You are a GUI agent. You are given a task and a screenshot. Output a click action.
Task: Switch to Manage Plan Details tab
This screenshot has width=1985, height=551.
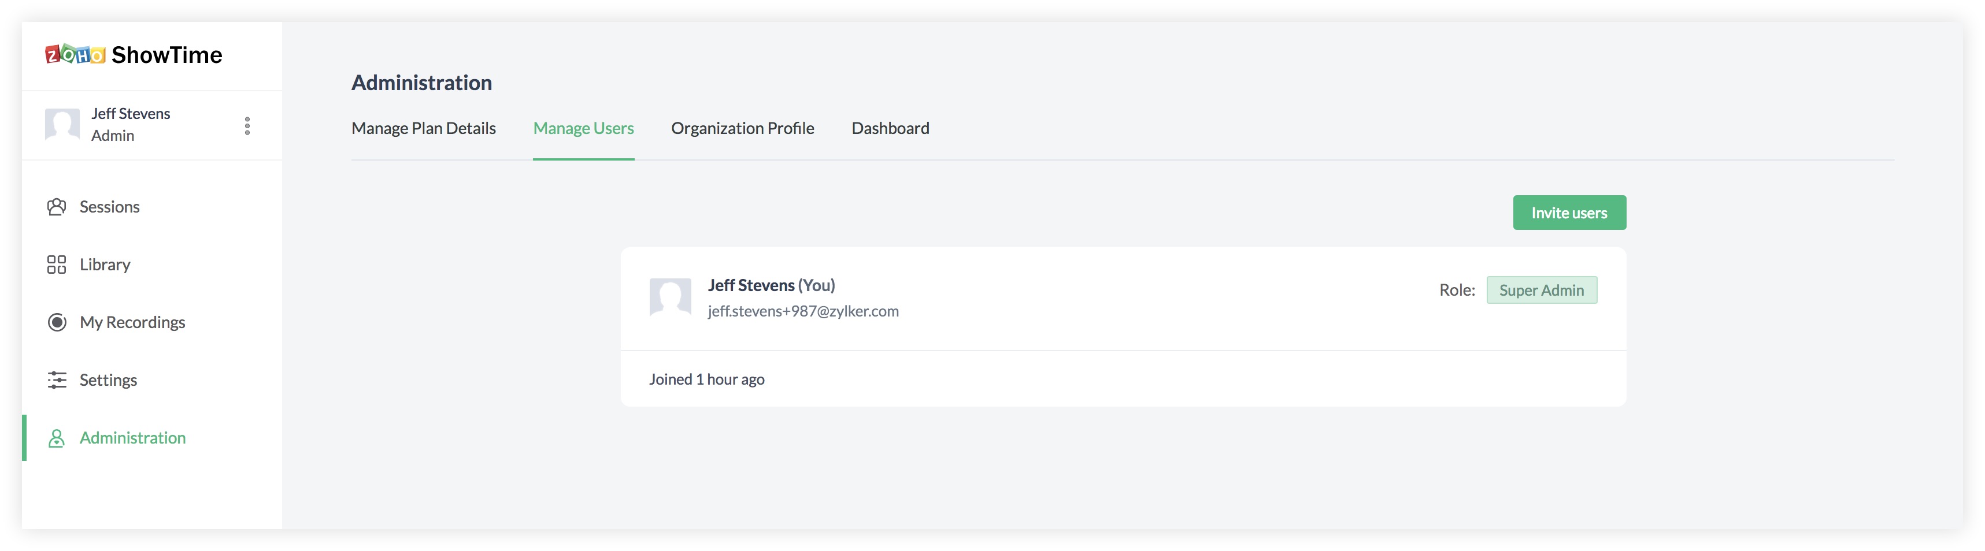point(423,129)
